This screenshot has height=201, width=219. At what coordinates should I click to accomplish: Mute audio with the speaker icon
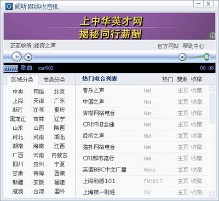point(182,57)
